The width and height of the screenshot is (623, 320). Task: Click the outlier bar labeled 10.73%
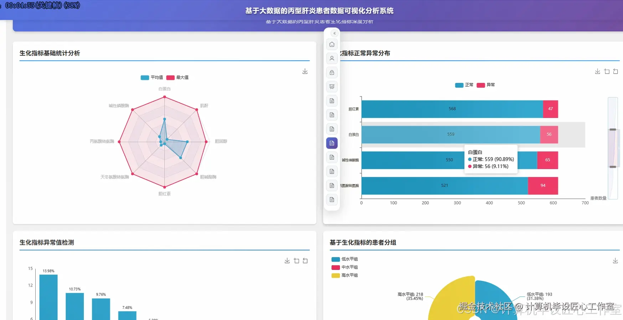[75, 306]
